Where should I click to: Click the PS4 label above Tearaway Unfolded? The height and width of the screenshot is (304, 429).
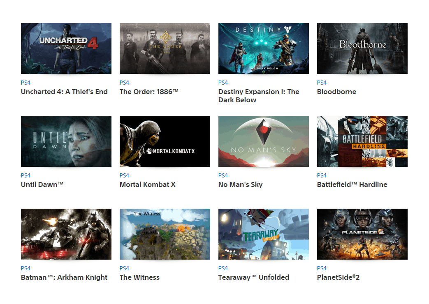[223, 268]
